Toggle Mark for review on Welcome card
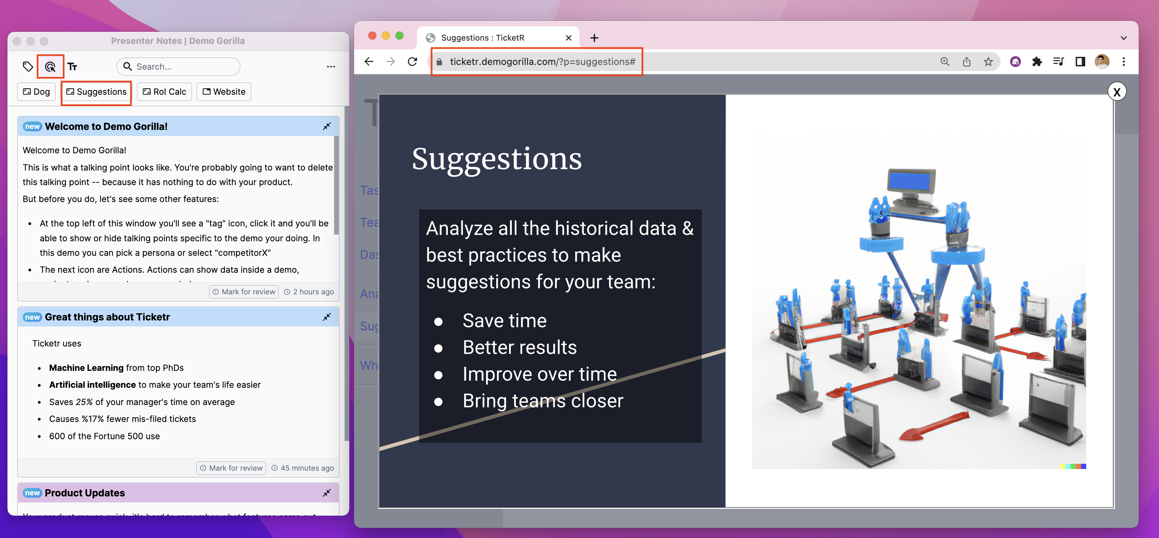Screen dimensions: 1159x538 coord(244,291)
